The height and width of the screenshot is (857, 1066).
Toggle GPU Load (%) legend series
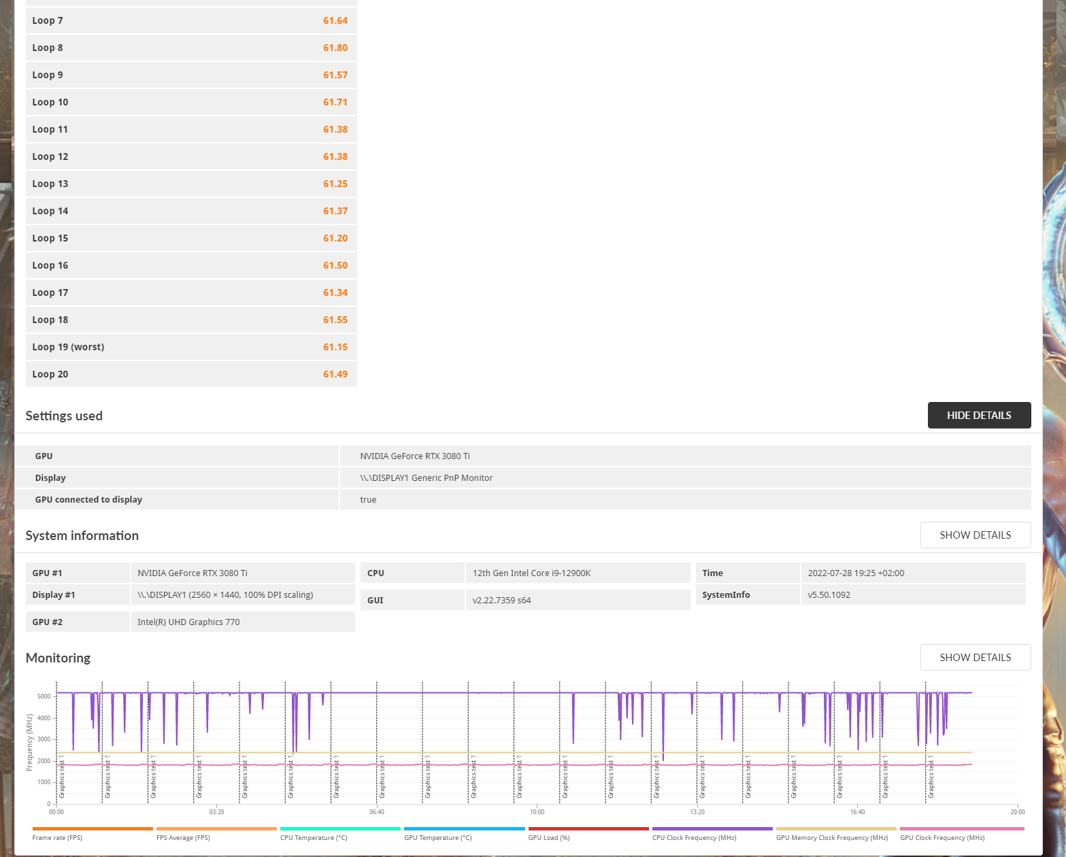tap(588, 834)
